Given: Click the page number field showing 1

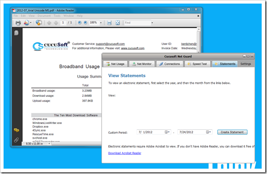Looking at the screenshot, I should [63, 23].
